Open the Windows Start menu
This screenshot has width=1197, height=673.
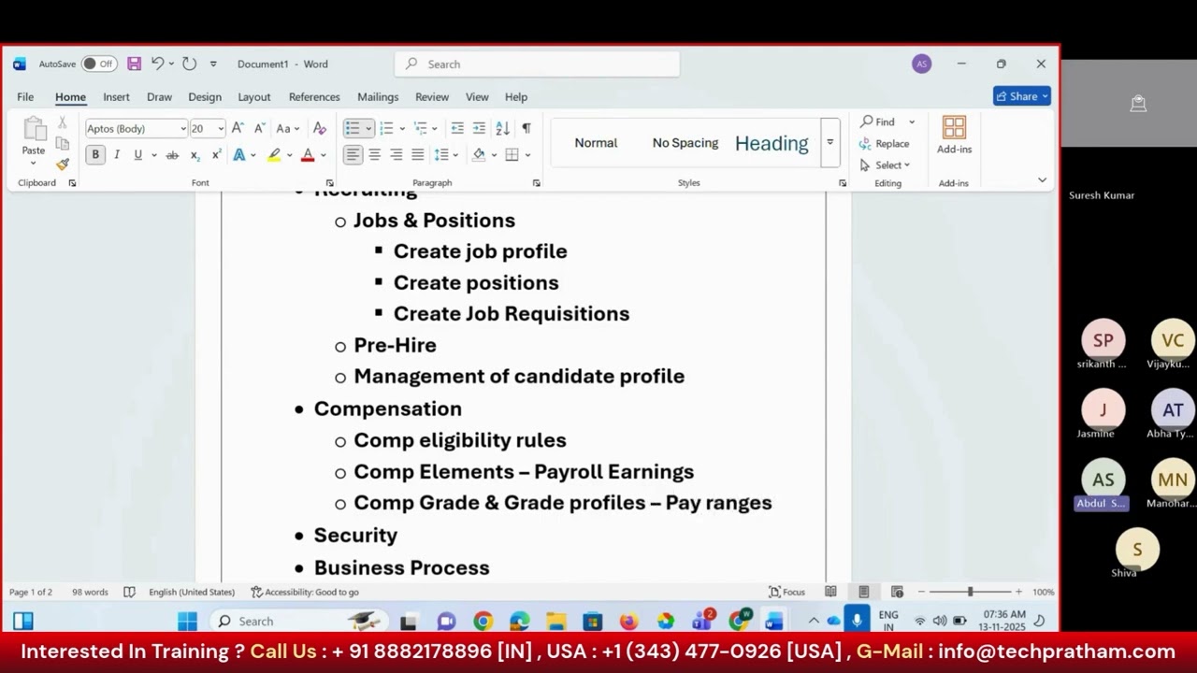[x=187, y=622]
